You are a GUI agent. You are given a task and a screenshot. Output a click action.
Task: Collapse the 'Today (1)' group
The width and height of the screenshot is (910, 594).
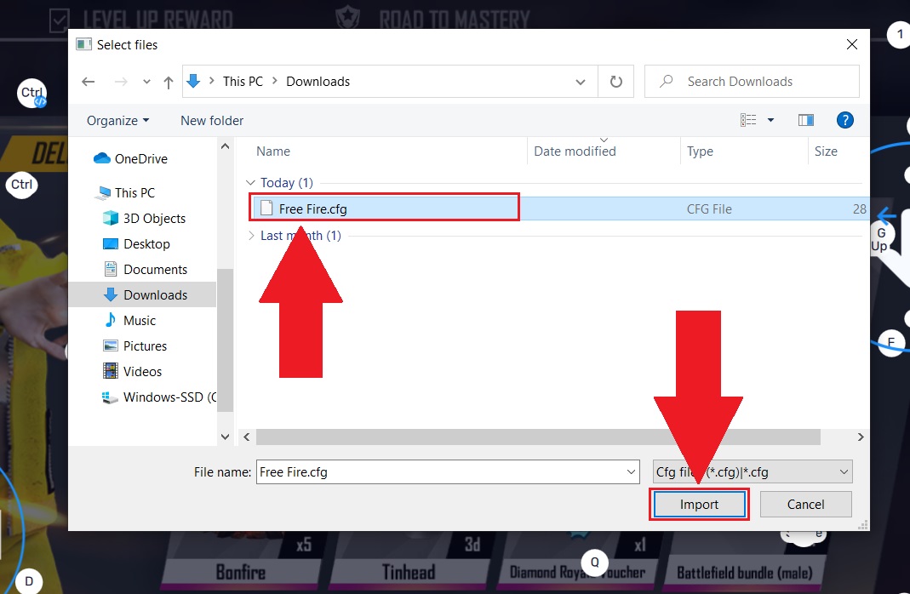250,183
